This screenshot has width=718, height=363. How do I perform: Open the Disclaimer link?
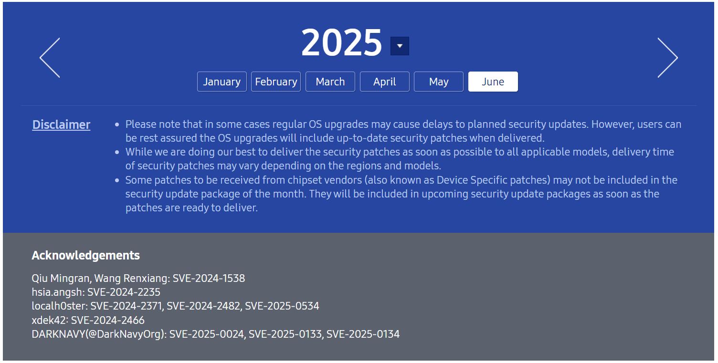click(x=61, y=124)
